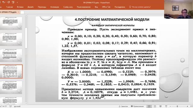Click the 'русский' language indicator
Screen dimensions: 193x108
click(x=17, y=106)
